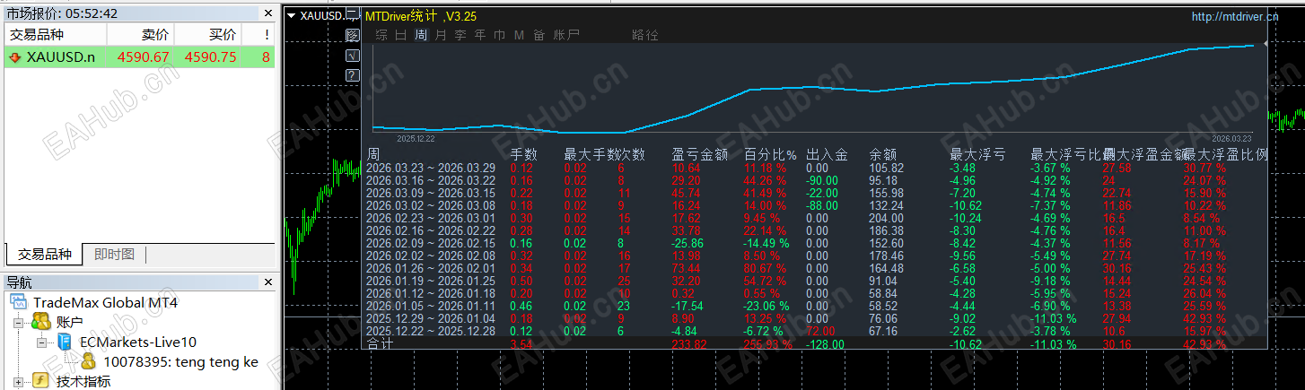Image resolution: width=1305 pixels, height=390 pixels.
Task: Close the 市场报价 market watch panel
Action: pyautogui.click(x=267, y=13)
